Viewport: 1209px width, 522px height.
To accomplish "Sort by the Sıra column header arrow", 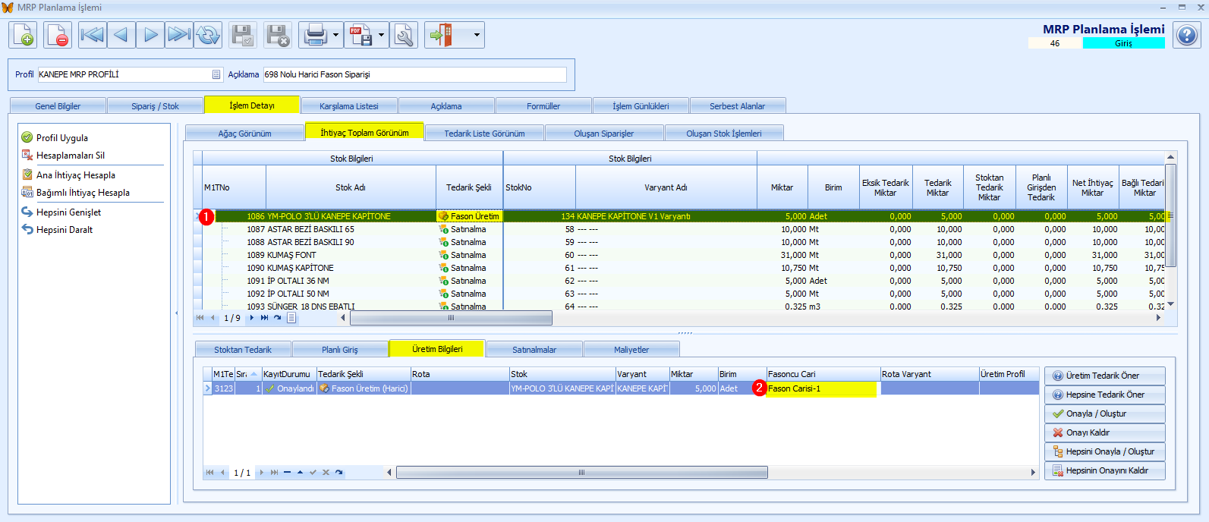I will pyautogui.click(x=255, y=374).
